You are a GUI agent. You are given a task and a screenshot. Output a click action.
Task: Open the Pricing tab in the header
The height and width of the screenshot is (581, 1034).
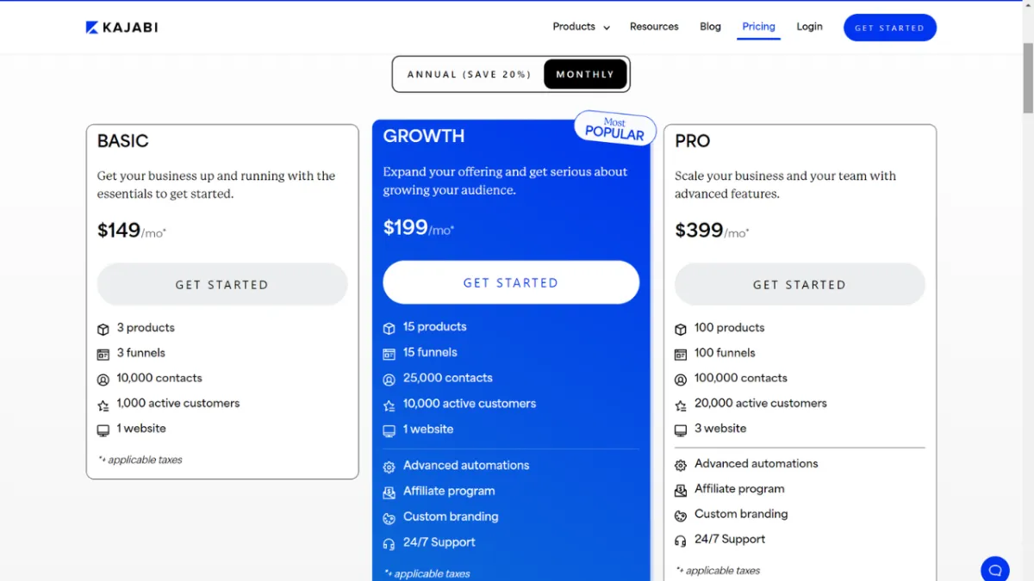pyautogui.click(x=759, y=27)
